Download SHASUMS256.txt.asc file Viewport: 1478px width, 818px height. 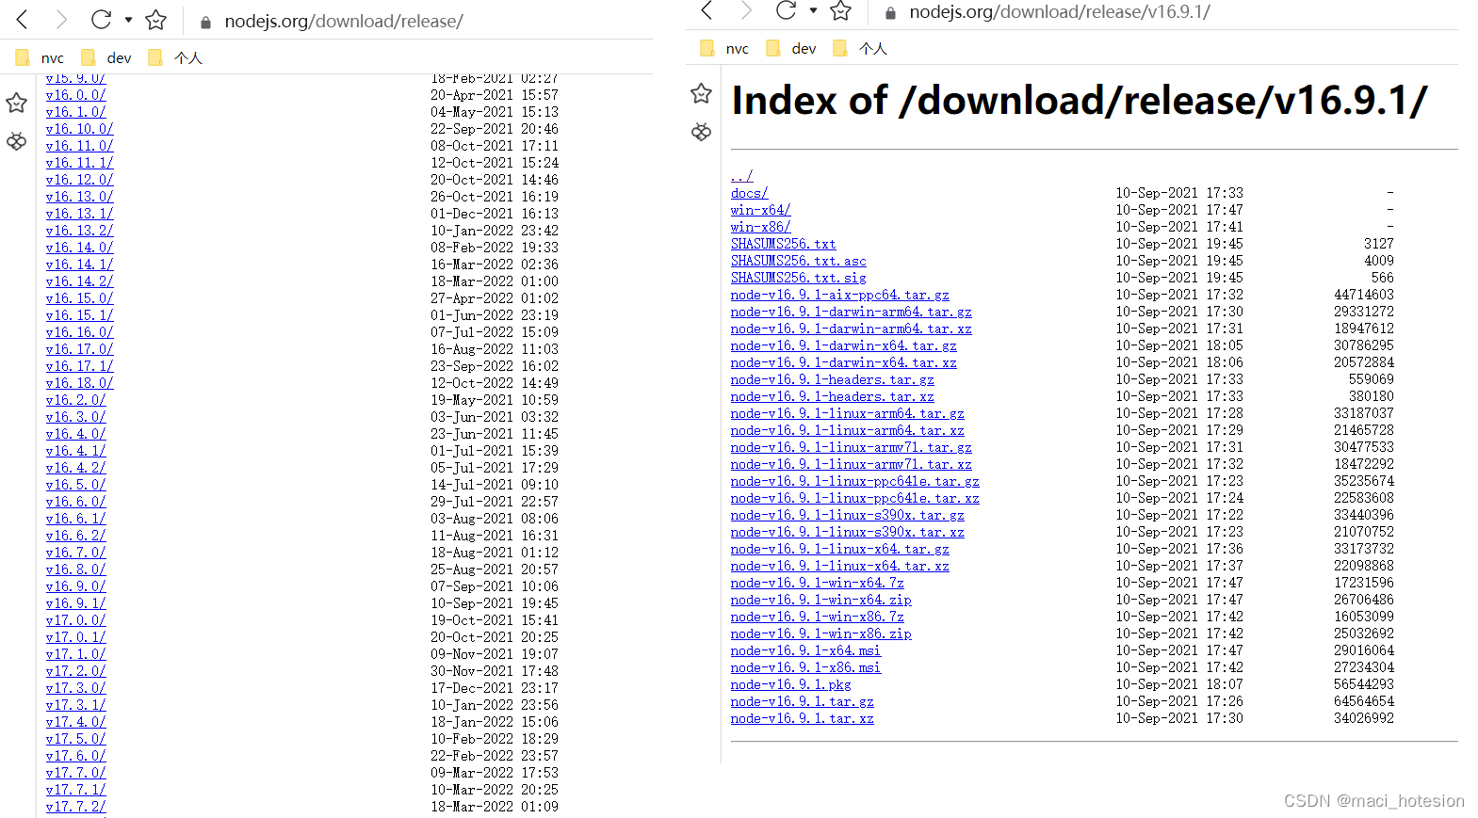[x=798, y=261]
